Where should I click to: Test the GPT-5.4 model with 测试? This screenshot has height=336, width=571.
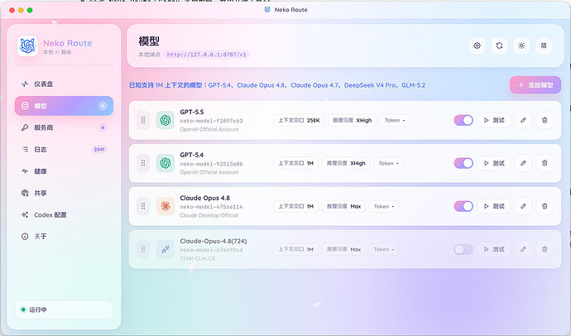494,163
